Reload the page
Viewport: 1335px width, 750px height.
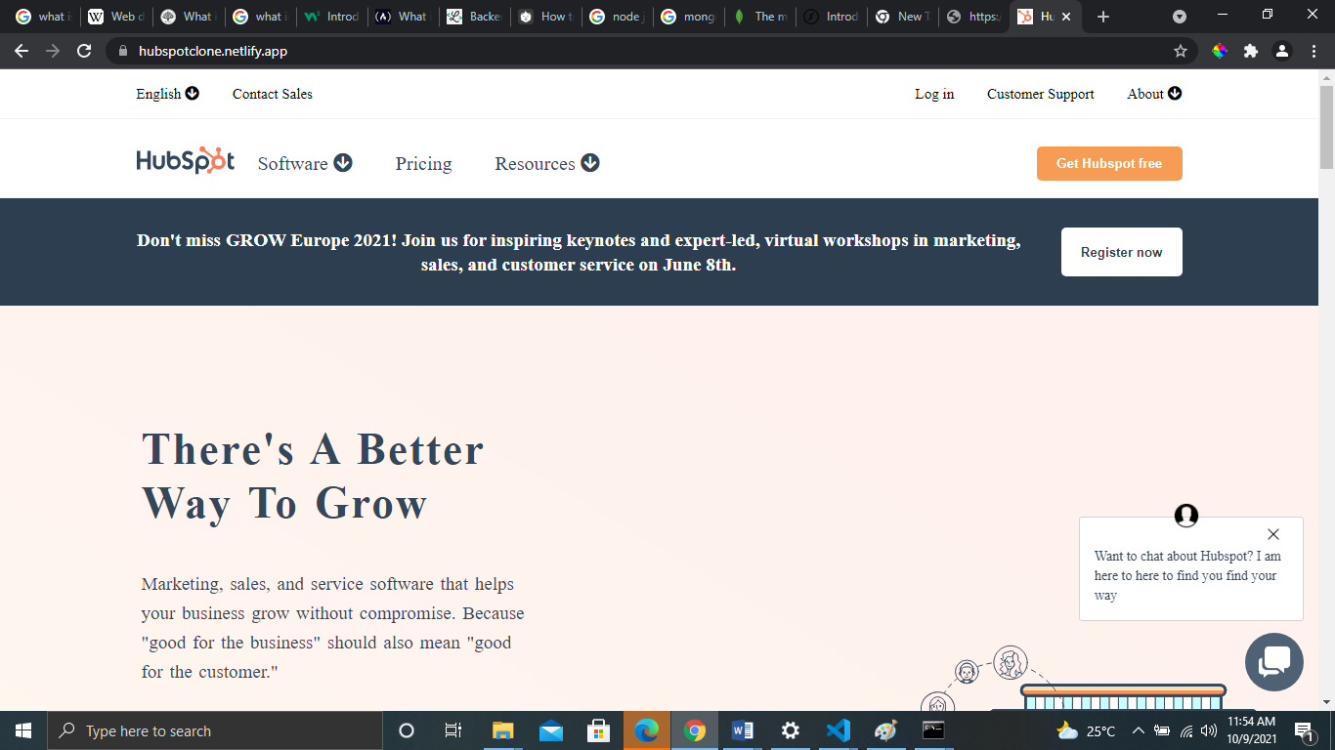click(84, 51)
